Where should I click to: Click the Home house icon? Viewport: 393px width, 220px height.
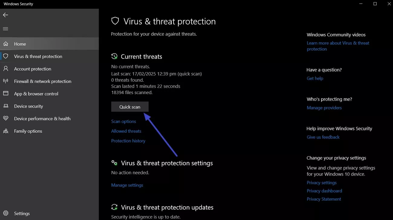pos(5,44)
